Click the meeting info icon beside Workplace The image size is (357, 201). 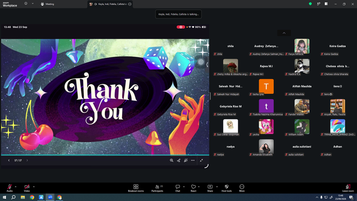click(26, 3)
